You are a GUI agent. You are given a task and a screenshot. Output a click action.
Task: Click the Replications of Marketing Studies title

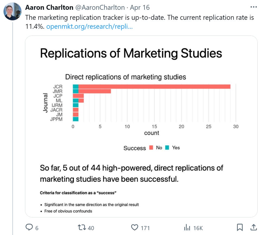[x=131, y=53]
